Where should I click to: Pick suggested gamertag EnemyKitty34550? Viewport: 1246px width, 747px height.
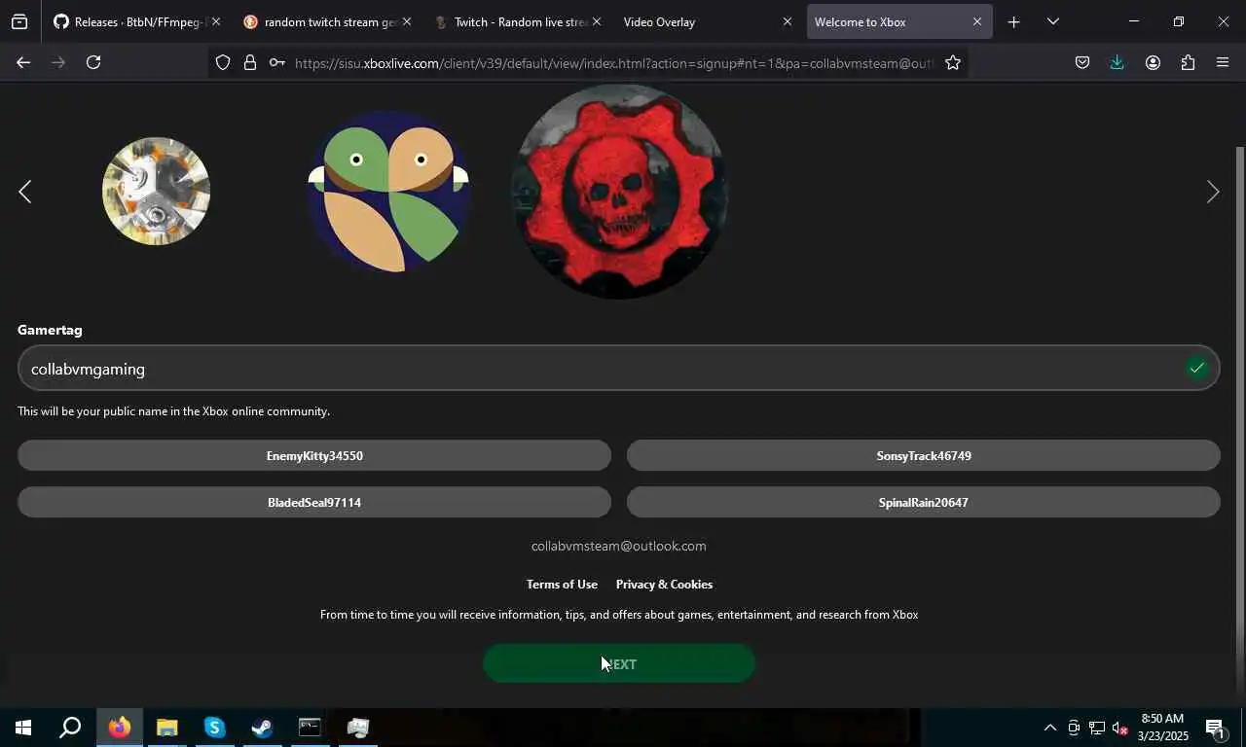pyautogui.click(x=314, y=455)
